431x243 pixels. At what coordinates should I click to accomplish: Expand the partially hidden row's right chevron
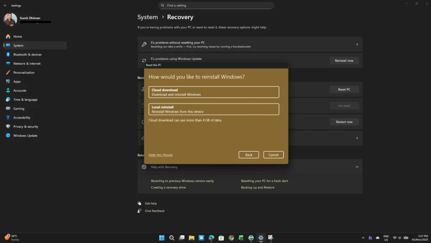pyautogui.click(x=357, y=138)
